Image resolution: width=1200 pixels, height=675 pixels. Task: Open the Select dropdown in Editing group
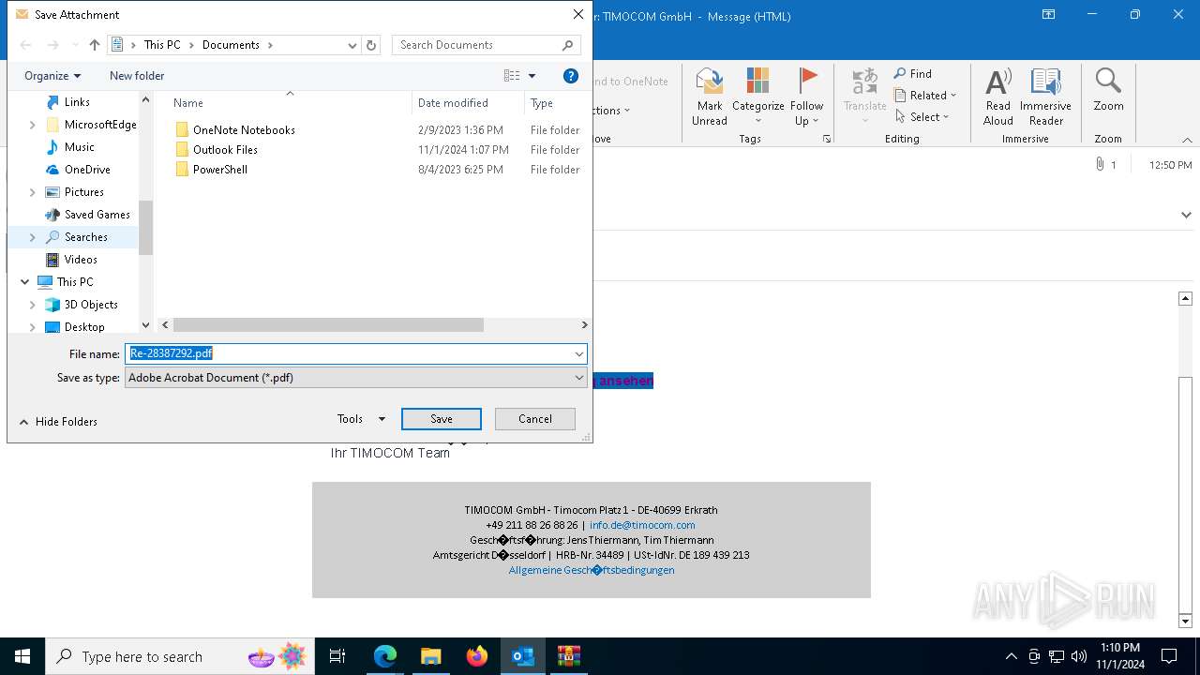point(922,117)
